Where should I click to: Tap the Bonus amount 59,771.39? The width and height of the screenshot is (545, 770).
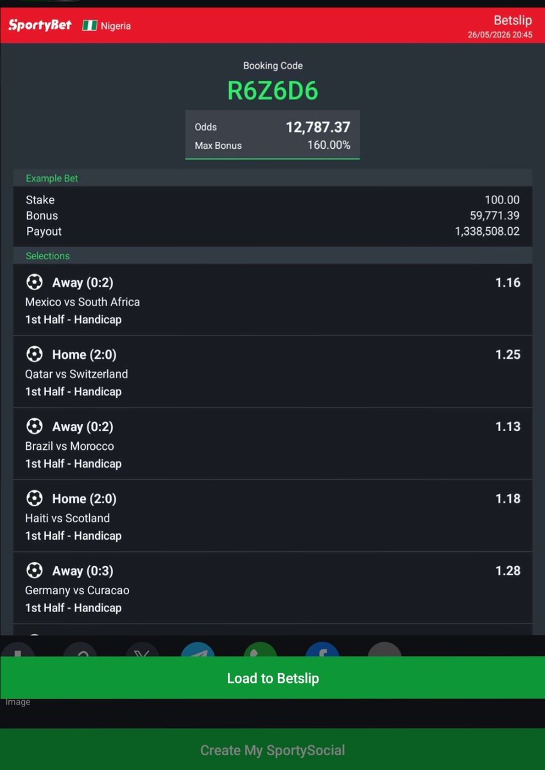494,216
